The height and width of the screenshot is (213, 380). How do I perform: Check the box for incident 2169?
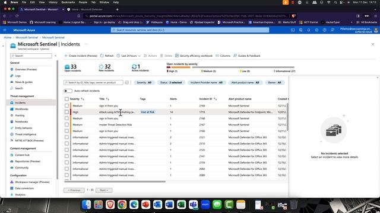(66, 105)
